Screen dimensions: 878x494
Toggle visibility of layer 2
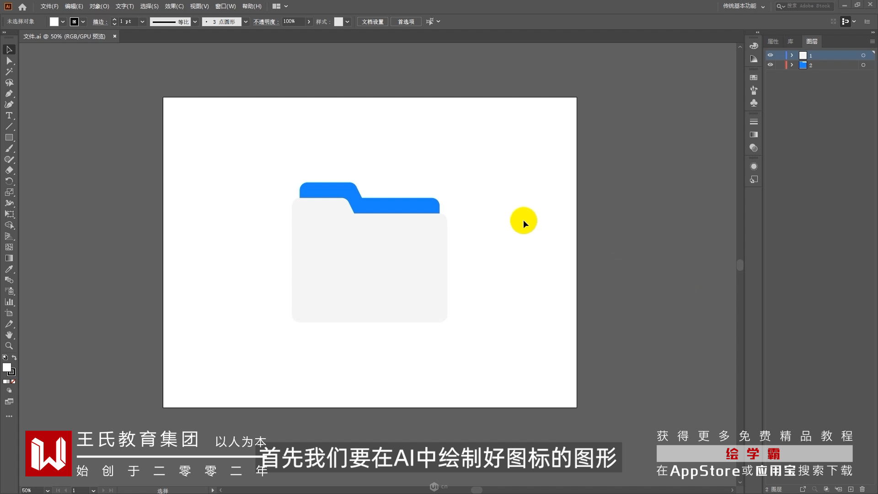770,65
